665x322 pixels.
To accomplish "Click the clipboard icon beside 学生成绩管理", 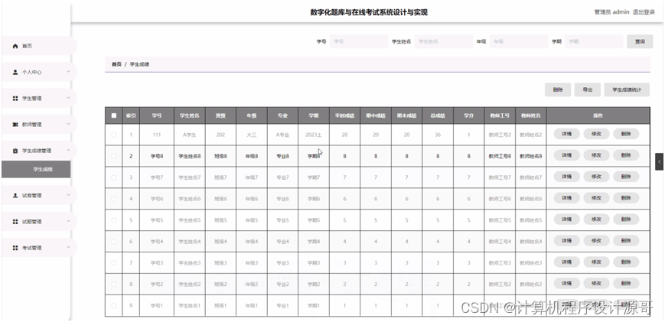I will pos(15,151).
